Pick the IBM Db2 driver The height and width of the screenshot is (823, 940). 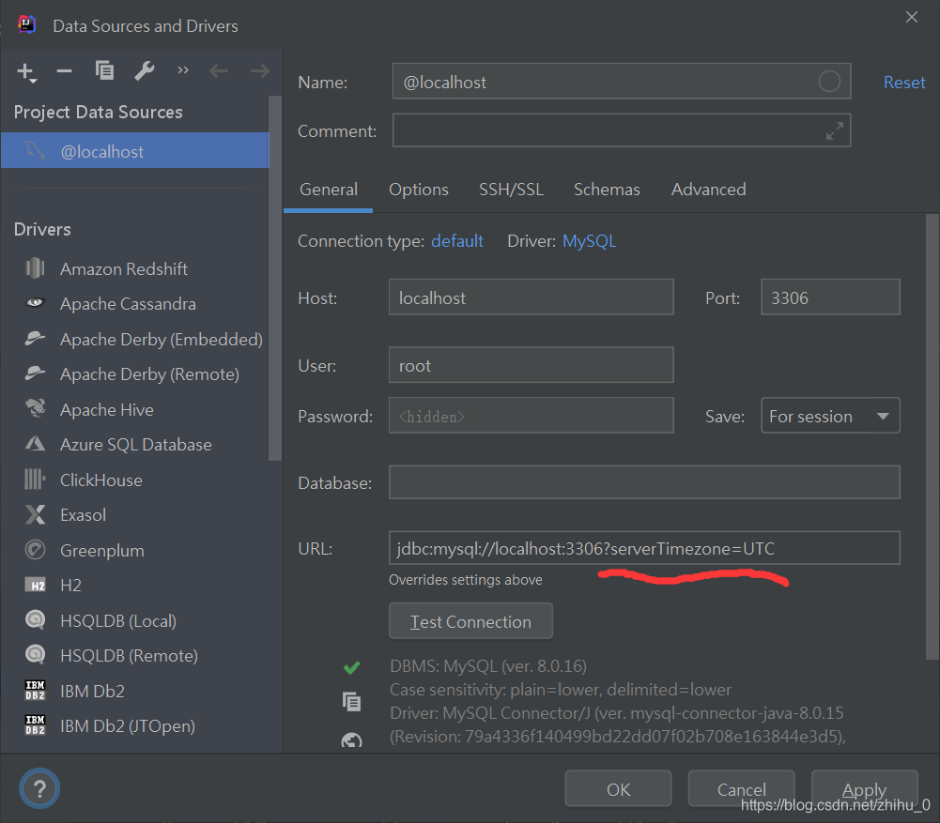pyautogui.click(x=92, y=692)
